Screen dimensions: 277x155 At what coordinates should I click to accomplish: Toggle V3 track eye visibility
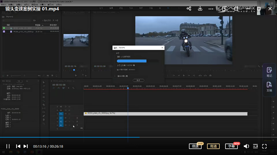tap(69, 107)
